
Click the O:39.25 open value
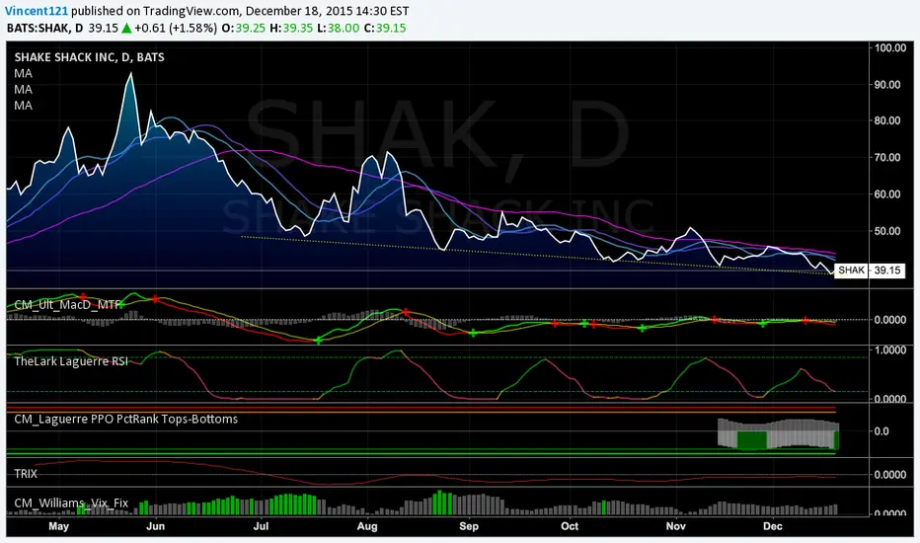[x=244, y=28]
